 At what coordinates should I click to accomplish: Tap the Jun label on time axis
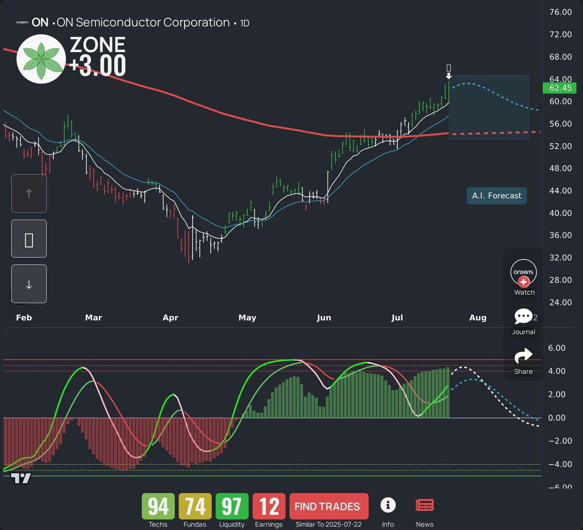click(324, 318)
